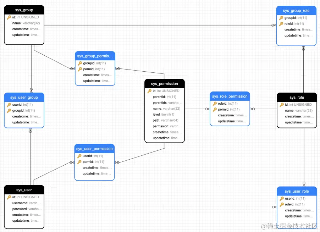Image resolution: width=320 pixels, height=232 pixels.
Task: Select the sys_user table header
Action: tap(24, 190)
